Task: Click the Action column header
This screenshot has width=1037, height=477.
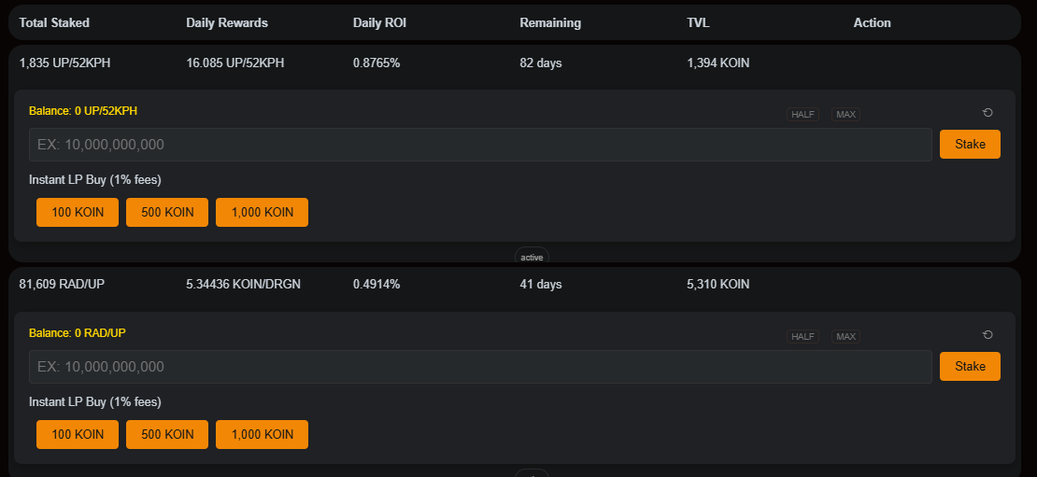Action: pos(873,22)
